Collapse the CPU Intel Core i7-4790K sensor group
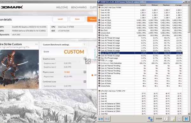This screenshot has width=191, height=123. 99,8
